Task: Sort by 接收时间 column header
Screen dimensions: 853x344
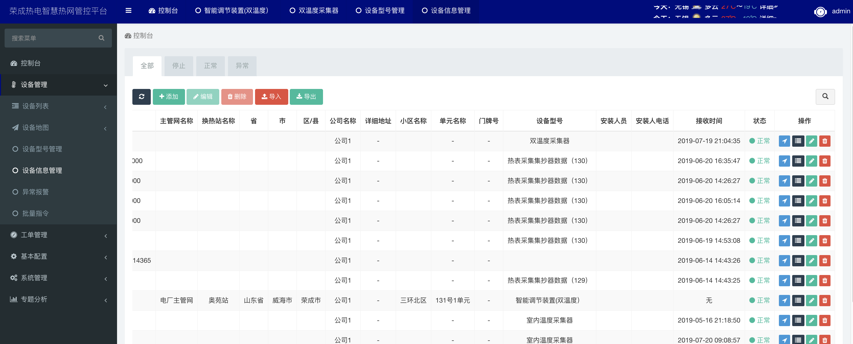Action: (x=709, y=121)
